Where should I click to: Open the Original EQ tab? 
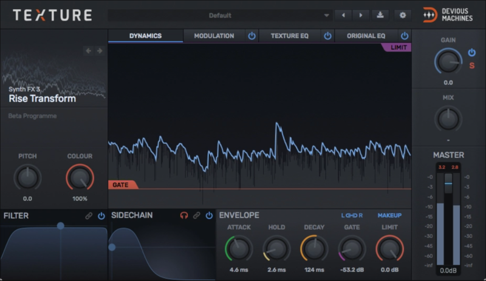pyautogui.click(x=366, y=36)
